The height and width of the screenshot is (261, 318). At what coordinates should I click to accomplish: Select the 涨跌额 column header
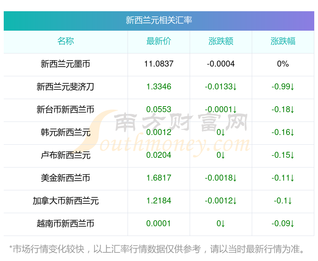click(221, 41)
